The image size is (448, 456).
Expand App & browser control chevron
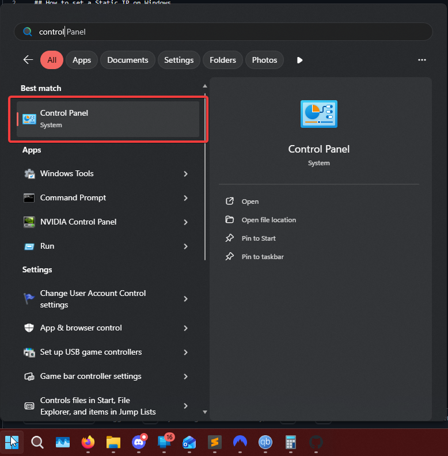pyautogui.click(x=185, y=328)
